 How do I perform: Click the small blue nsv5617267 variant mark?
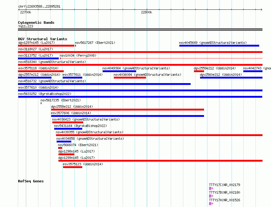(76, 46)
